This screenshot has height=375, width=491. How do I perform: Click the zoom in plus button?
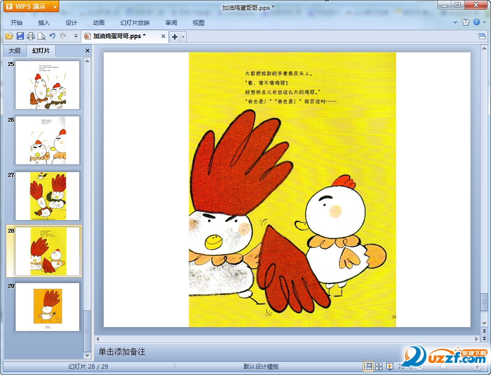[477, 367]
